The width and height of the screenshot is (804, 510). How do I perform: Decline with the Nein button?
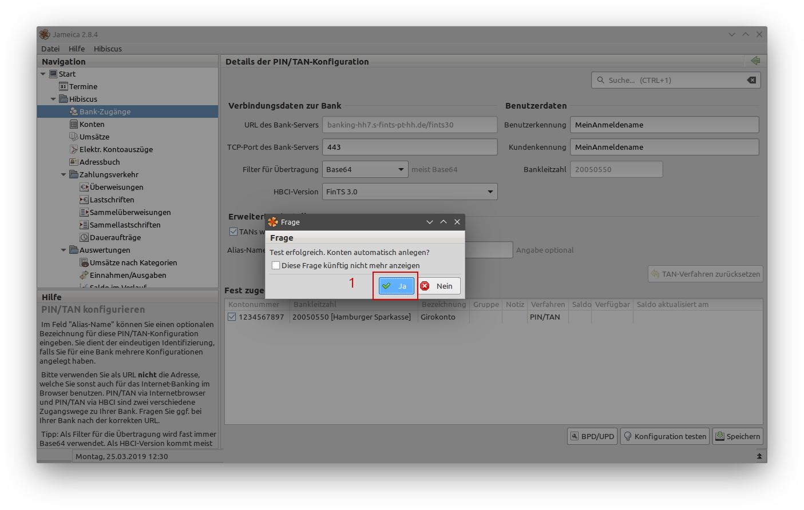pyautogui.click(x=439, y=286)
